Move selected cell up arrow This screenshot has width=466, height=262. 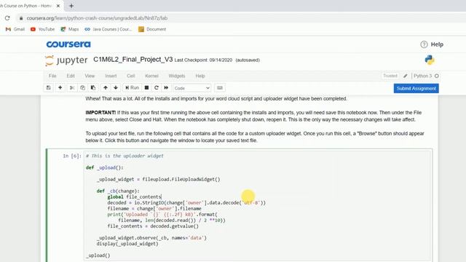click(x=105, y=88)
